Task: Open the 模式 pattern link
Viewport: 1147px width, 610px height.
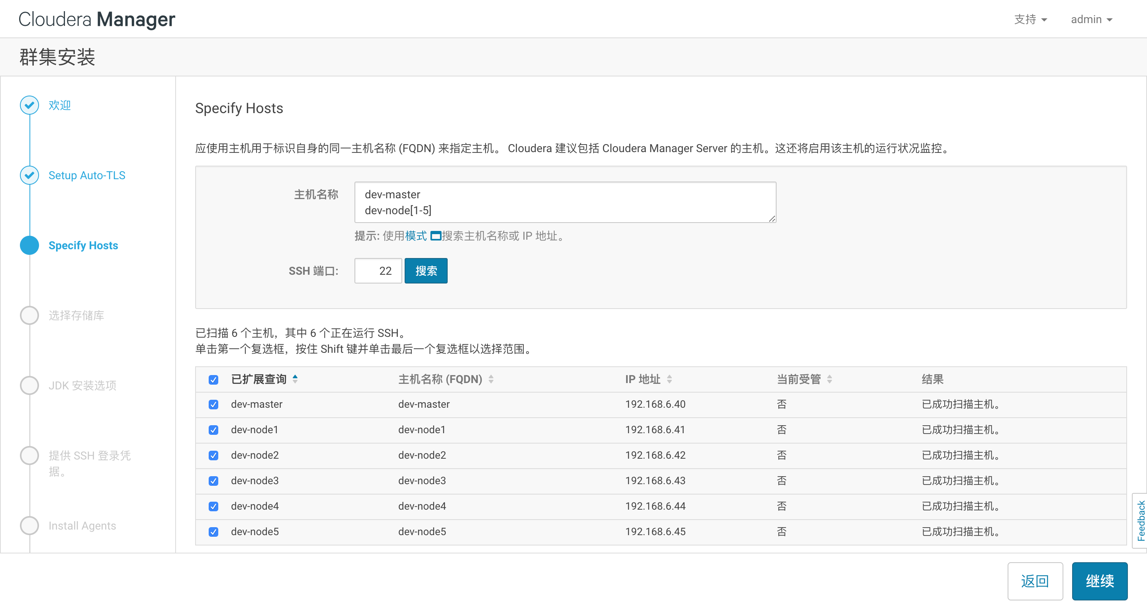Action: (x=415, y=236)
